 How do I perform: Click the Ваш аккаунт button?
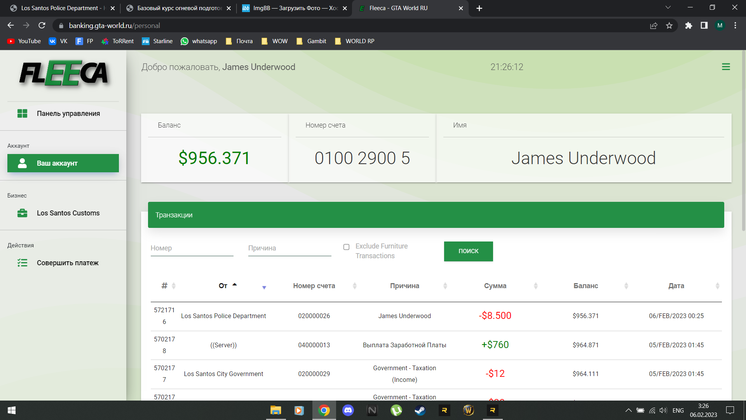[63, 163]
